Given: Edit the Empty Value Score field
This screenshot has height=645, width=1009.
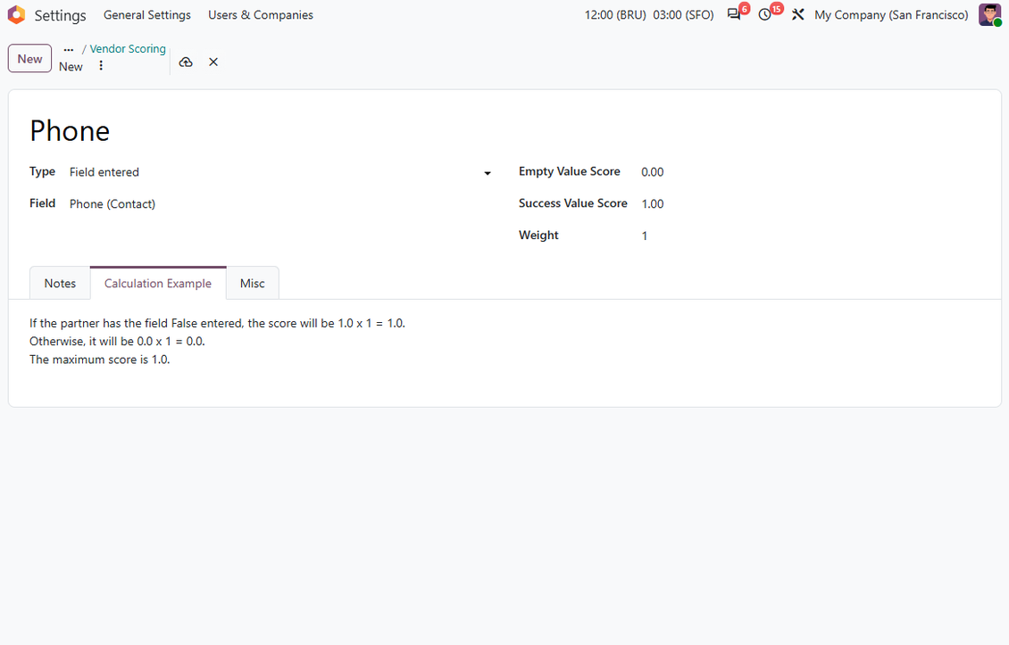Looking at the screenshot, I should [810, 172].
